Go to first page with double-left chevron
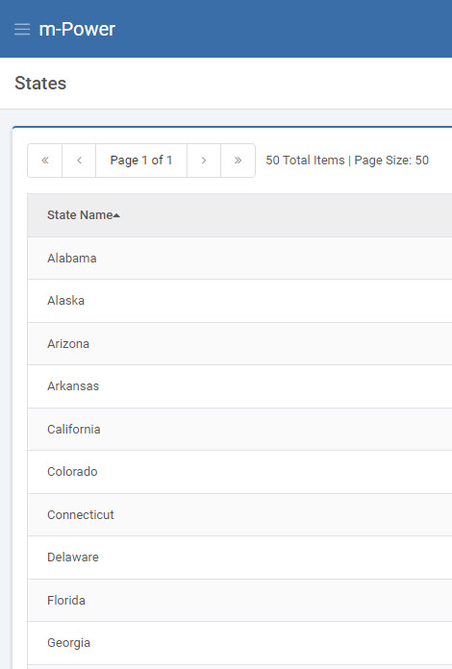Viewport: 452px width, 669px height. pos(45,161)
